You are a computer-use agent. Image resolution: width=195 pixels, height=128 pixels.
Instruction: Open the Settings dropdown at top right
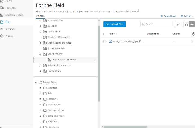click(x=187, y=16)
